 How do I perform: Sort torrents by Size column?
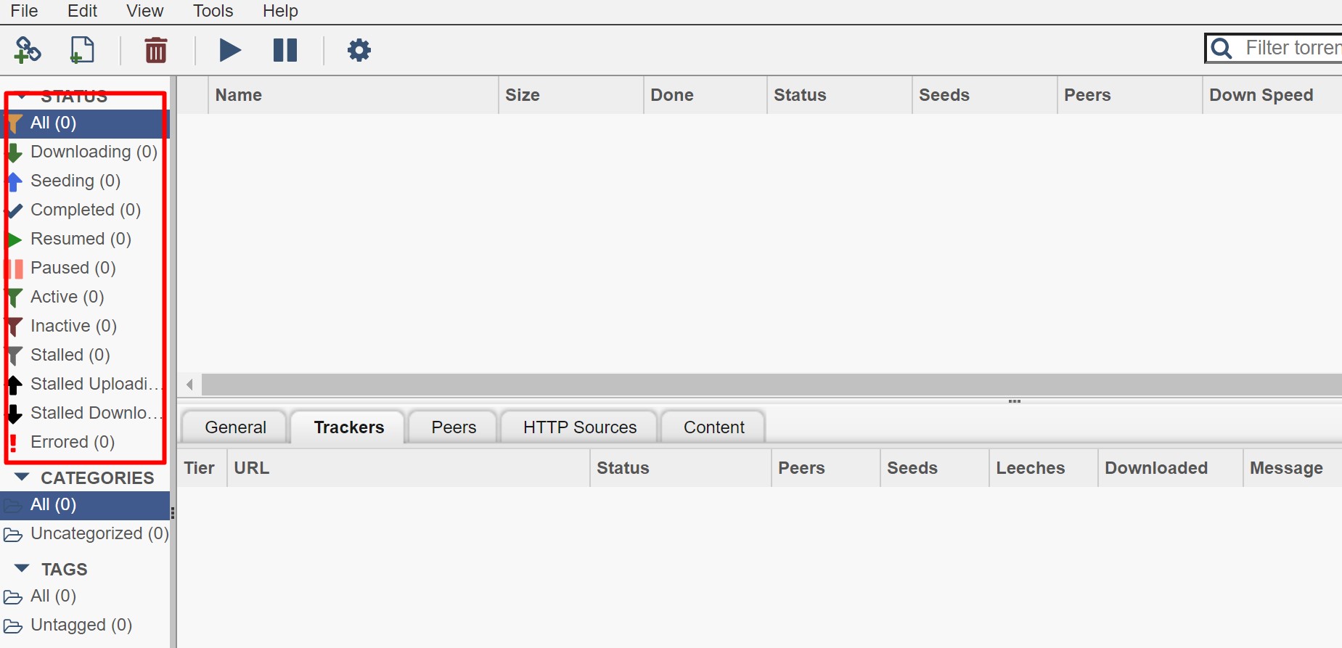click(571, 95)
